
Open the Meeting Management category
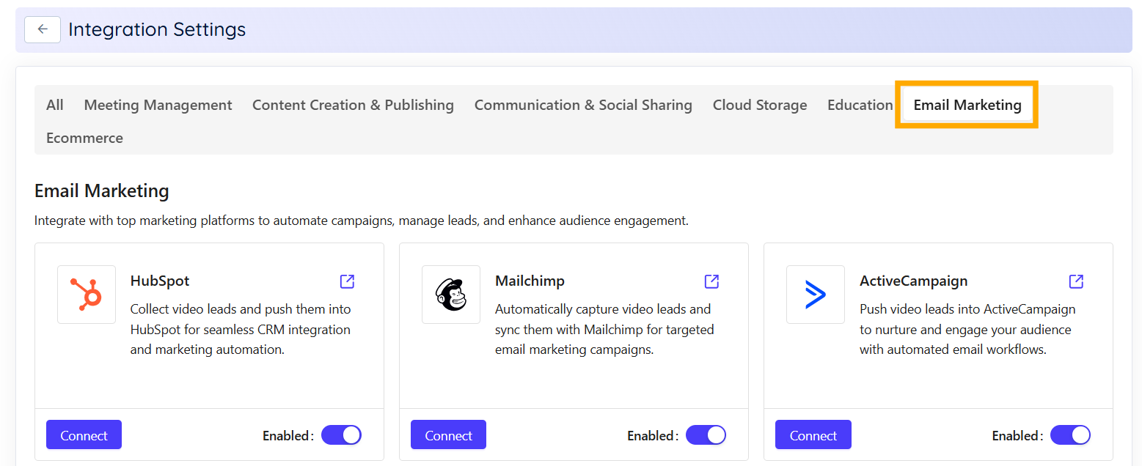coord(158,105)
